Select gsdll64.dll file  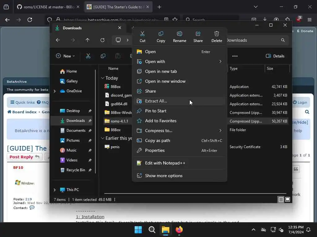(x=119, y=104)
